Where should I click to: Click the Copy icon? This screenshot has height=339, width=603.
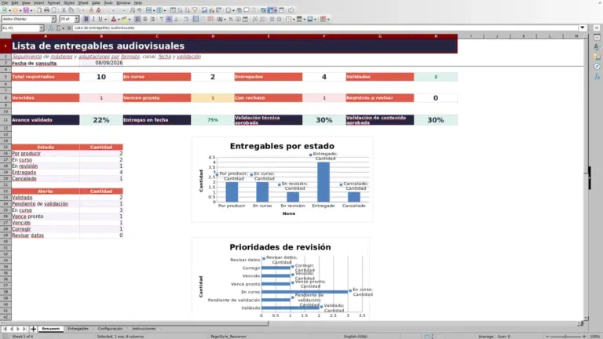tap(71, 10)
